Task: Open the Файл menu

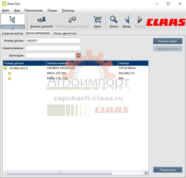Action: point(6,10)
